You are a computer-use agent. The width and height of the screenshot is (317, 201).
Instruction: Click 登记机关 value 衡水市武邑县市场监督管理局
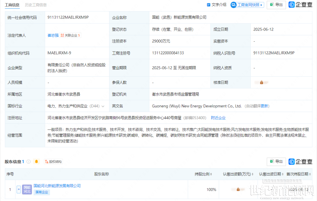(x=176, y=94)
